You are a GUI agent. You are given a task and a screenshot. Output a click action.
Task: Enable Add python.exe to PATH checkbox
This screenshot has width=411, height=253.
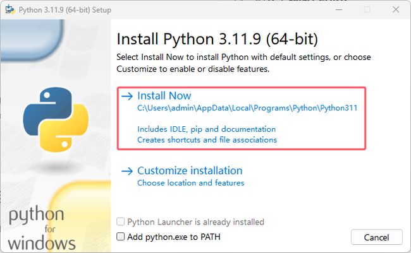tap(121, 237)
